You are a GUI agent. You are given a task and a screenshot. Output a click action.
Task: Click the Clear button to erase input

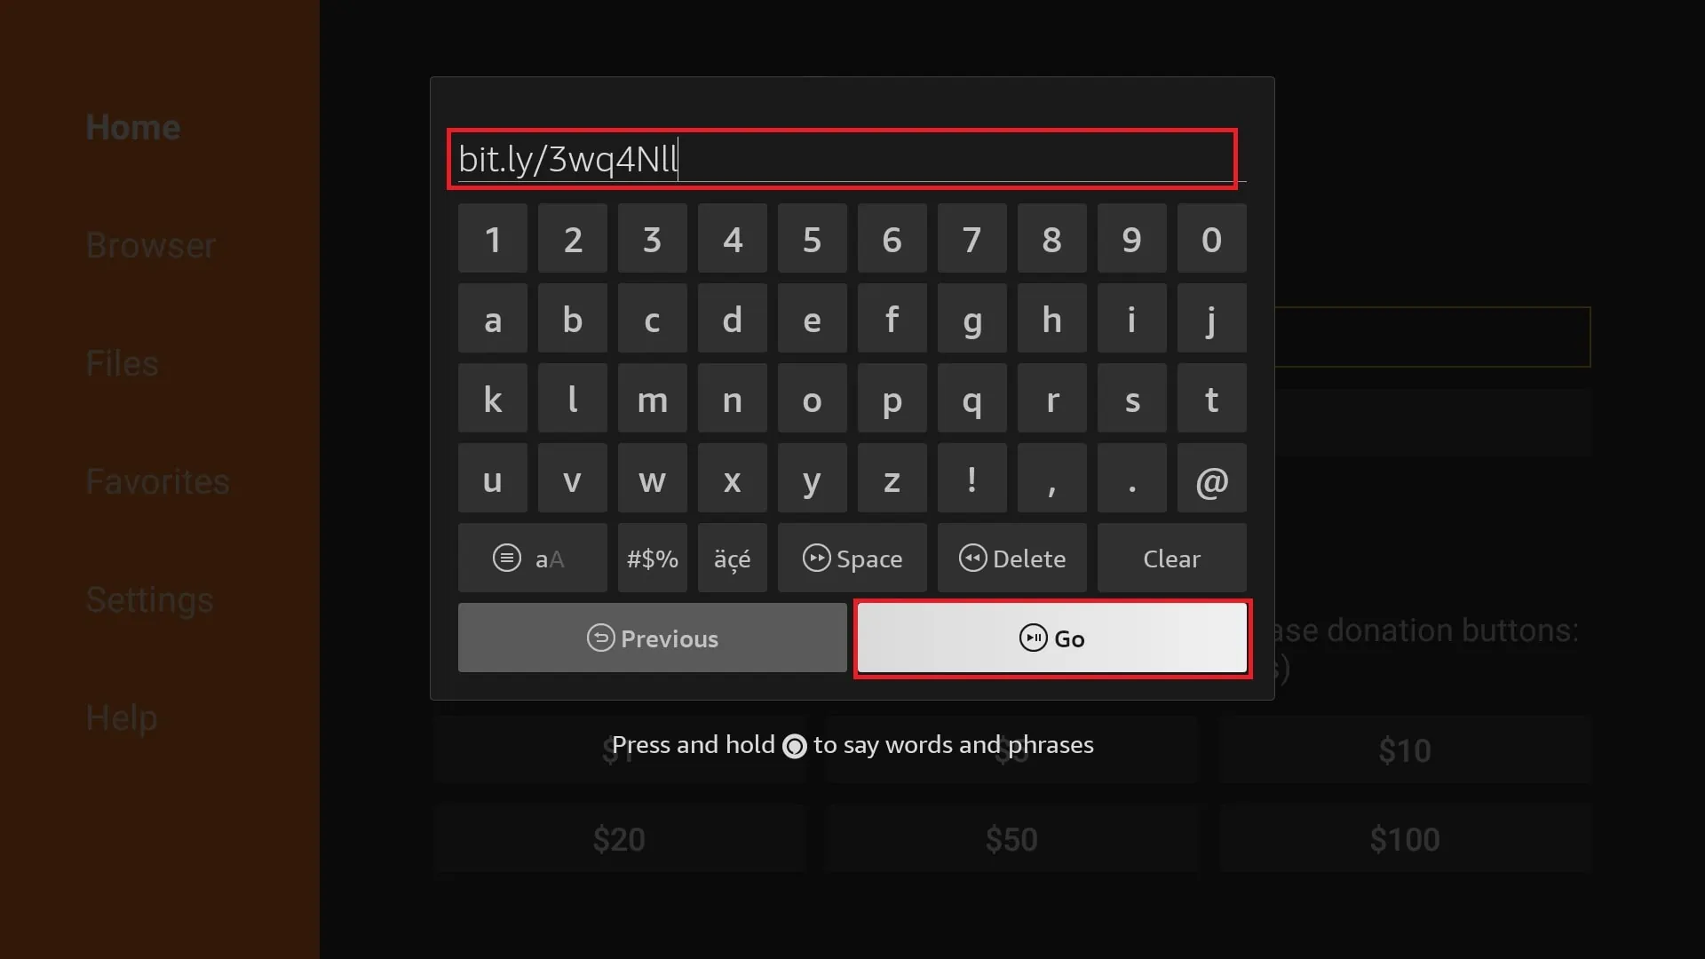pos(1172,558)
